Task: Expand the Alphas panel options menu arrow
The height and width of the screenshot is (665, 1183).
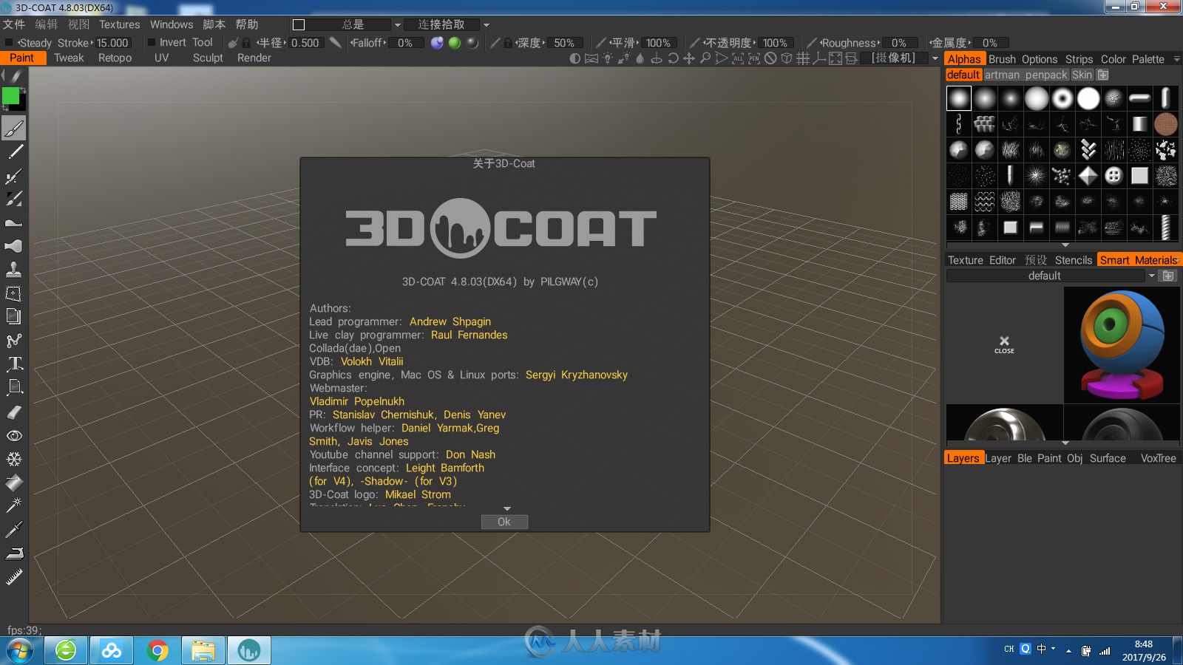Action: tap(1176, 59)
